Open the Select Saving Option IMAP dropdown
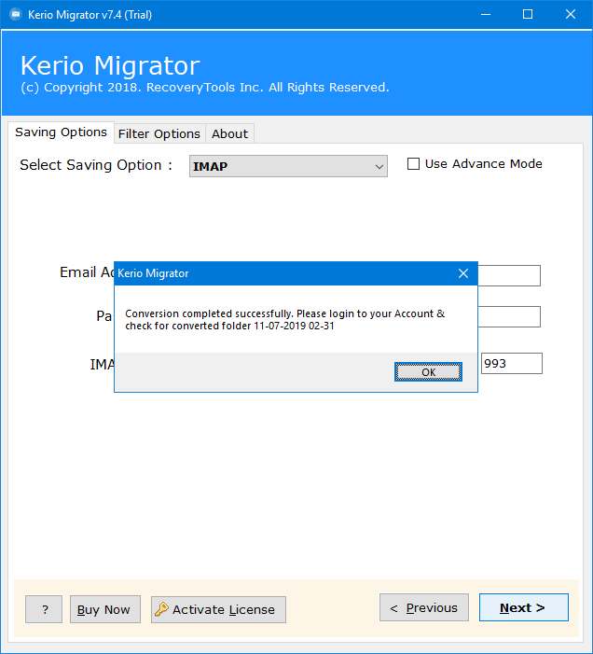 point(288,166)
